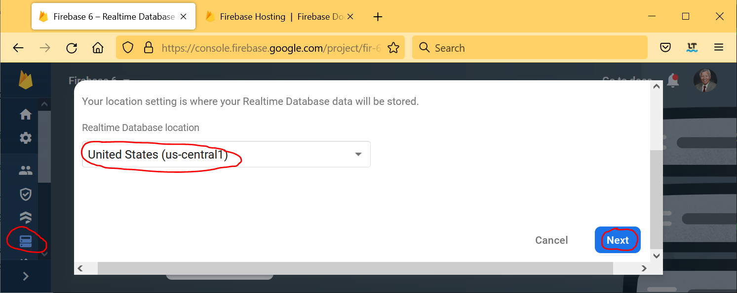Image resolution: width=737 pixels, height=293 pixels.
Task: Click the dialog horizontal scrollbar
Action: pos(355,268)
